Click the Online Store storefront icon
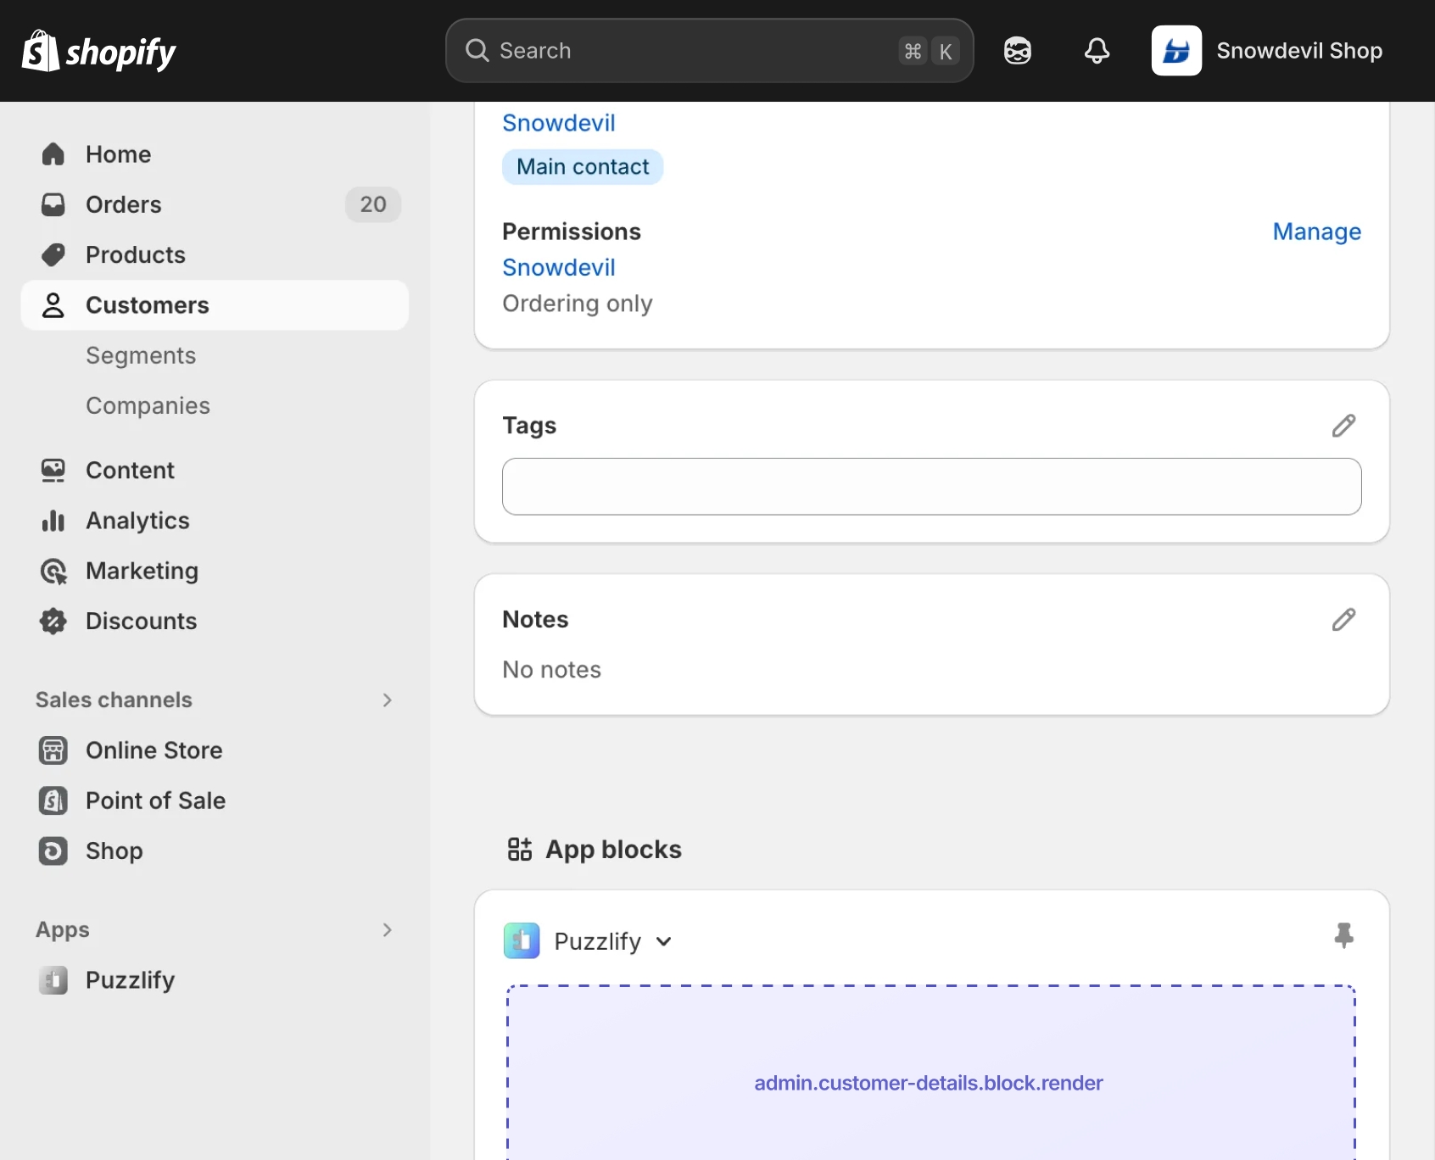1435x1160 pixels. pos(53,750)
